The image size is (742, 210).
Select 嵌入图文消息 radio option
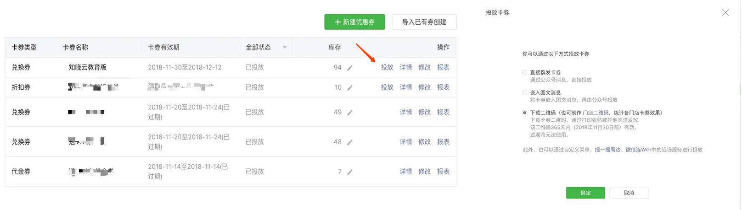(x=524, y=92)
